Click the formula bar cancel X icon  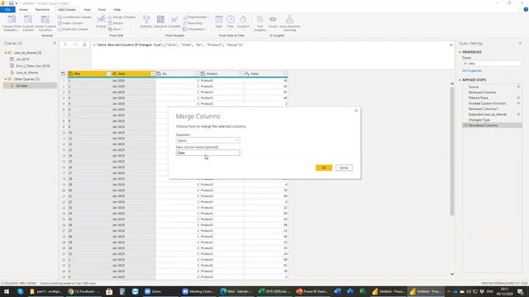65,45
